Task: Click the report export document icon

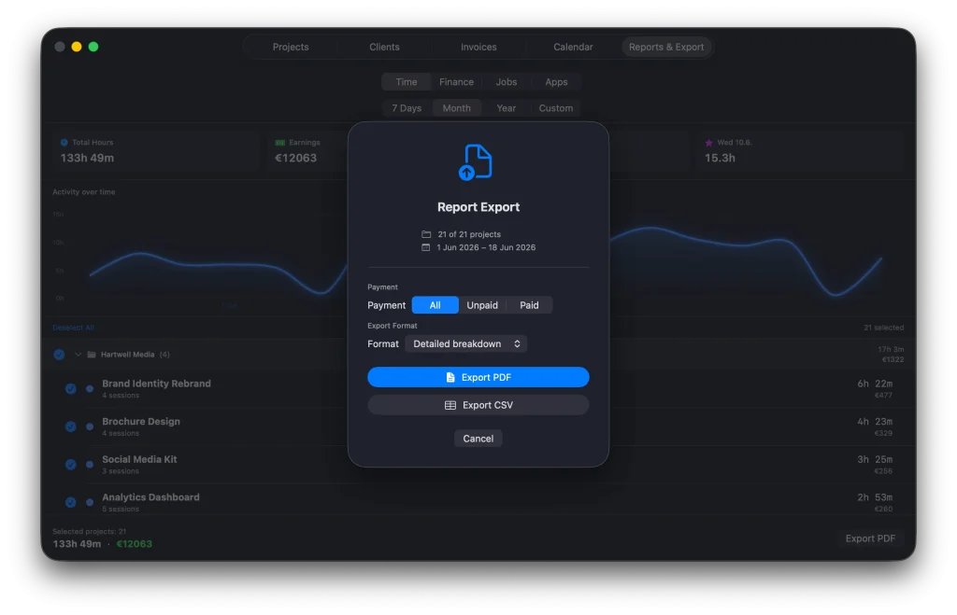Action: click(x=476, y=162)
